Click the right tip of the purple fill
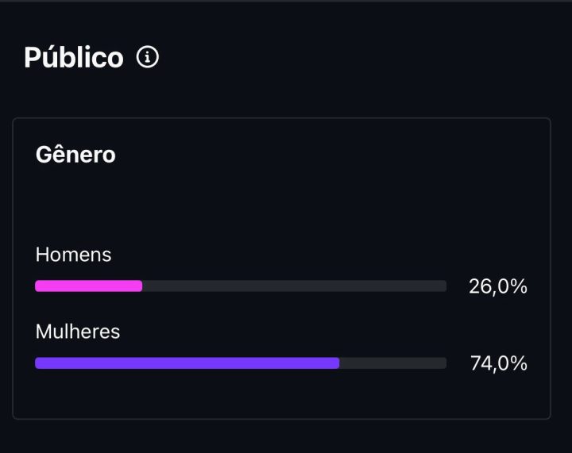Viewport: 572px width, 453px height. pos(336,363)
